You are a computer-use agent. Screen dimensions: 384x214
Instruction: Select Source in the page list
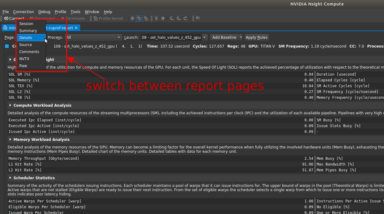[x=26, y=45]
